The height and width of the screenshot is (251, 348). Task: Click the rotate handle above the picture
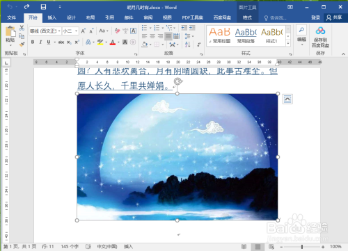[x=177, y=81]
